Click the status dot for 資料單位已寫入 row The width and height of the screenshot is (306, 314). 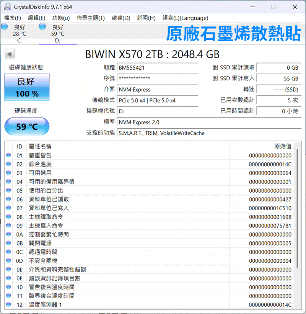coord(8,208)
